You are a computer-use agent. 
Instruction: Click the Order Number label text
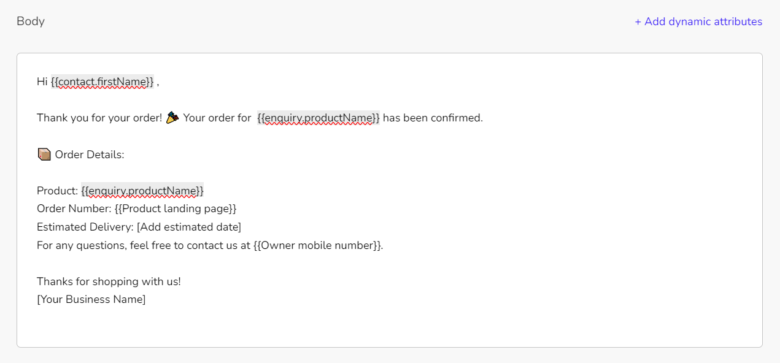(x=74, y=209)
